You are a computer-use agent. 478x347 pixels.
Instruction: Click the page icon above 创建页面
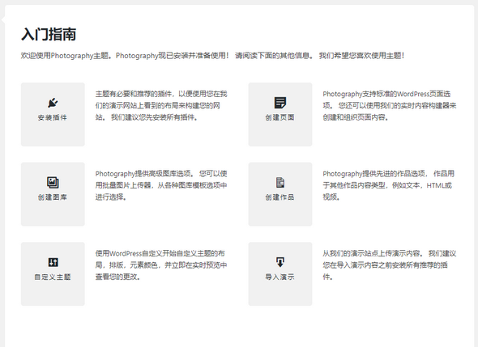[280, 103]
